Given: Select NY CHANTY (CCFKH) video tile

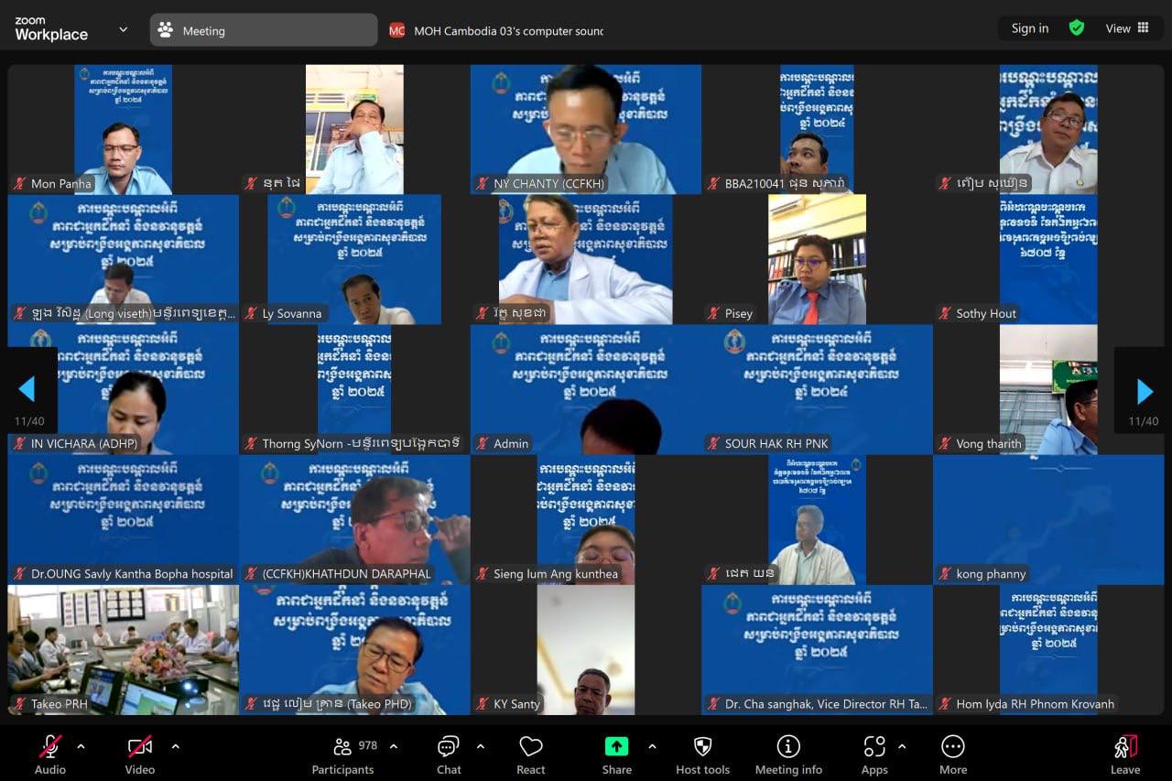Looking at the screenshot, I should click(x=586, y=129).
